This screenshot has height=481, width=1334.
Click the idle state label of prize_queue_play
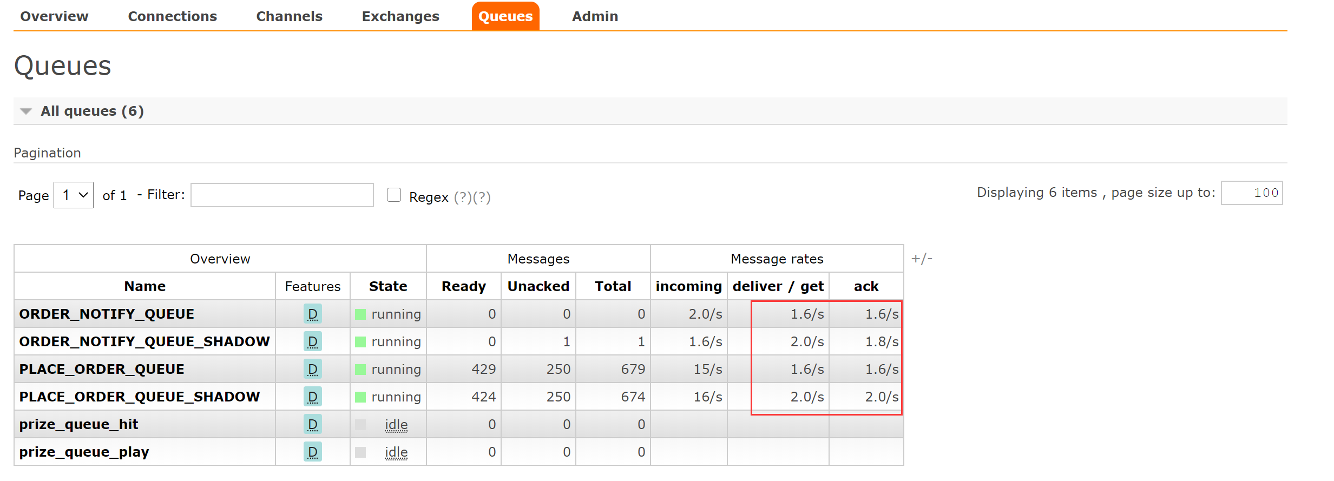pos(396,452)
